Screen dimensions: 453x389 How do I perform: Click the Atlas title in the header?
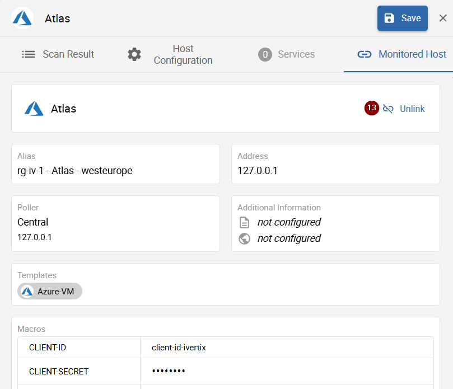pos(57,18)
